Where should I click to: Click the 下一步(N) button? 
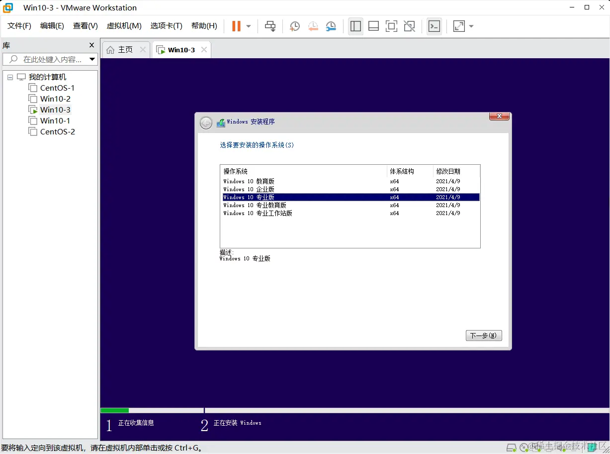tap(484, 336)
